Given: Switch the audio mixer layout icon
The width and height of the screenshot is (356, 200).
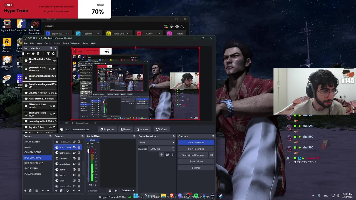Looking at the screenshot, I should [x=110, y=191].
